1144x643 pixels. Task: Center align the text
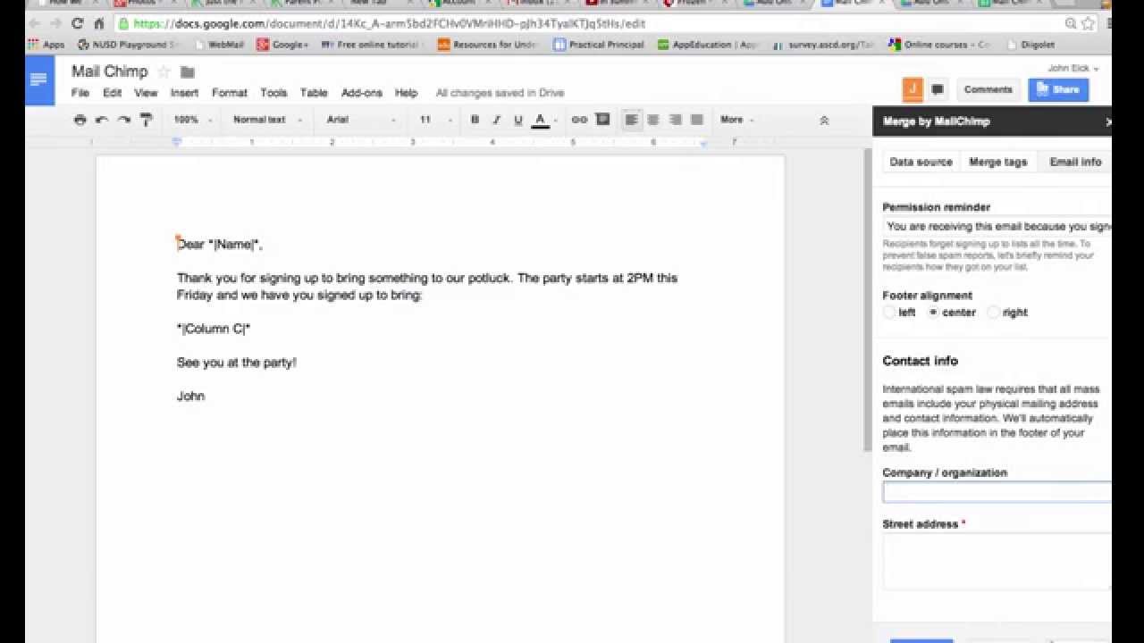click(653, 120)
